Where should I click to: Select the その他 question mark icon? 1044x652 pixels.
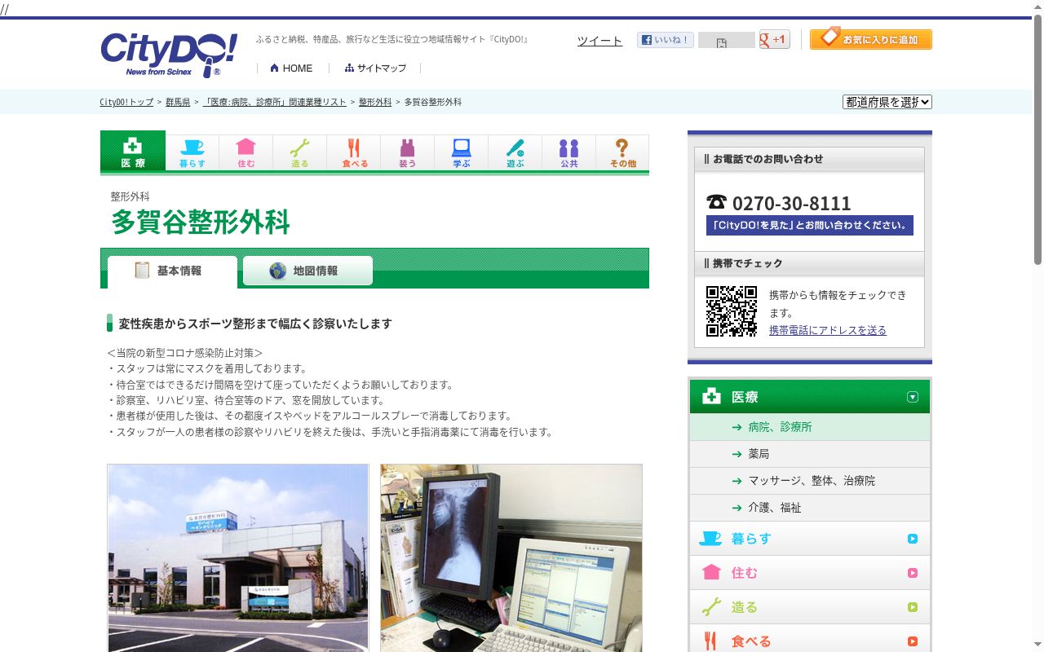click(623, 152)
